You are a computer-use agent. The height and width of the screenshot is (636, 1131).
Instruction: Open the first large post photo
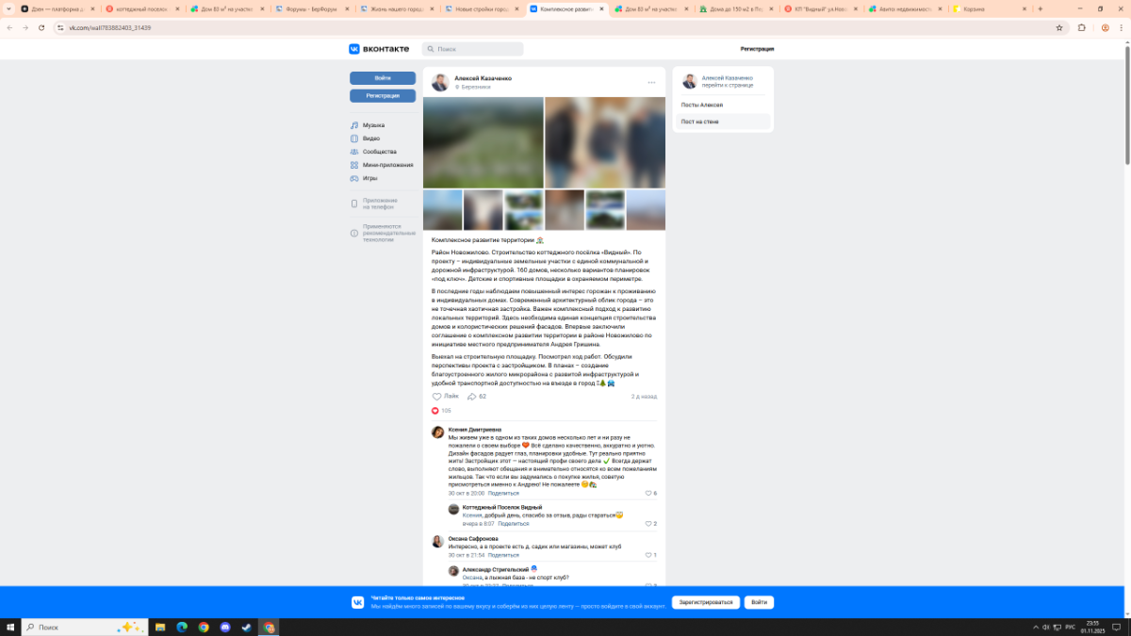(x=483, y=142)
